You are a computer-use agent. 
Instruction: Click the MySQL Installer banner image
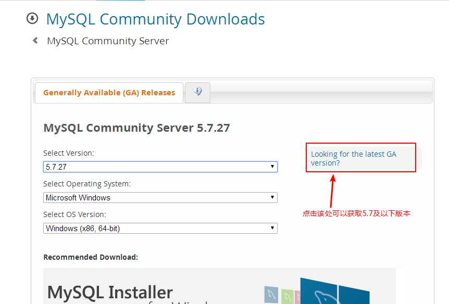coord(219,286)
